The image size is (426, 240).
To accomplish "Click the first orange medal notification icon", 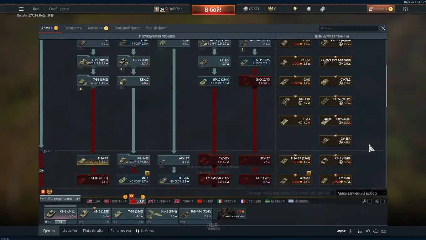I will point(43,192).
